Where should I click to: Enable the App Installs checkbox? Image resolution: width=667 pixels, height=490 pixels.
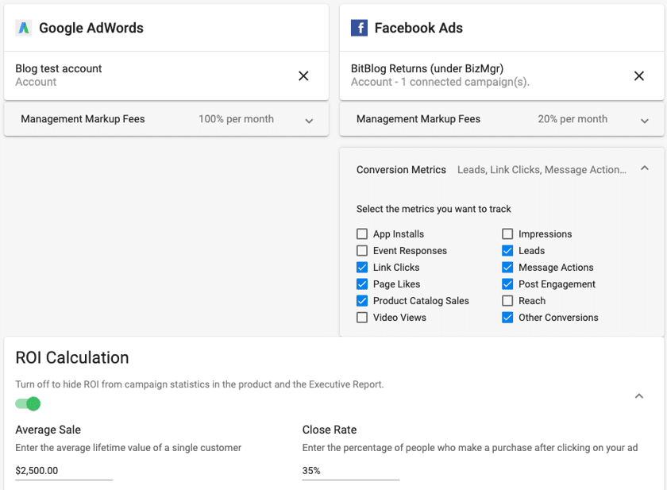coord(362,234)
